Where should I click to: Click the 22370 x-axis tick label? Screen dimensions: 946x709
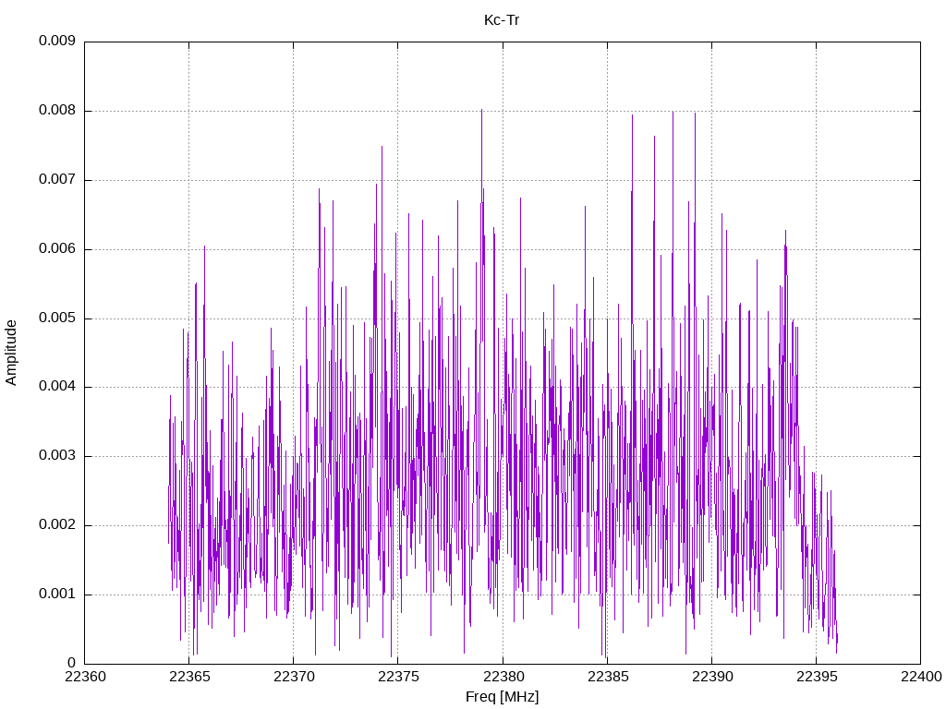point(294,677)
